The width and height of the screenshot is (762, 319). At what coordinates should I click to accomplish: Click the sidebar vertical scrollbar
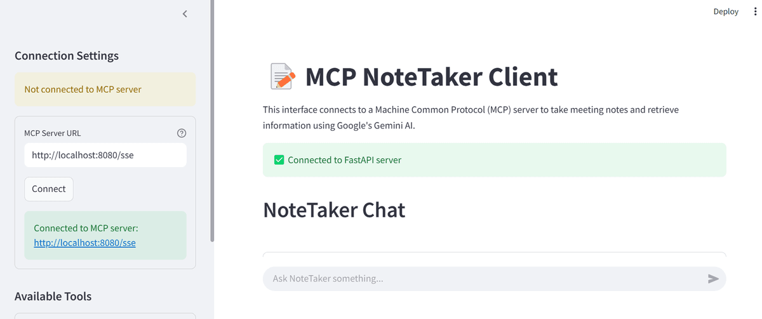tap(212, 121)
